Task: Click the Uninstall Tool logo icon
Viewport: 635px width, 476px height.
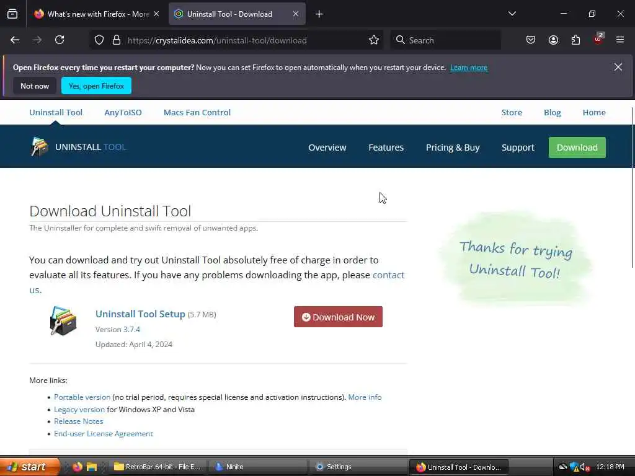Action: pos(39,146)
